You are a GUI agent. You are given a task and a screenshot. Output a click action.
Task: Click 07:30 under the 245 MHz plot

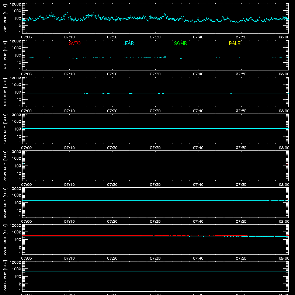[x=155, y=37]
